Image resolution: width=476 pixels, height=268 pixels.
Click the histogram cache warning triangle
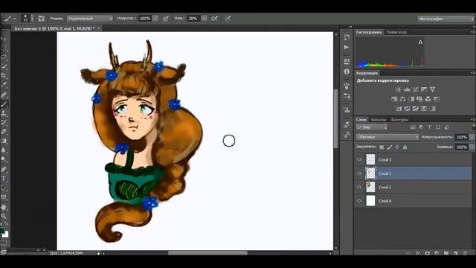coord(420,42)
